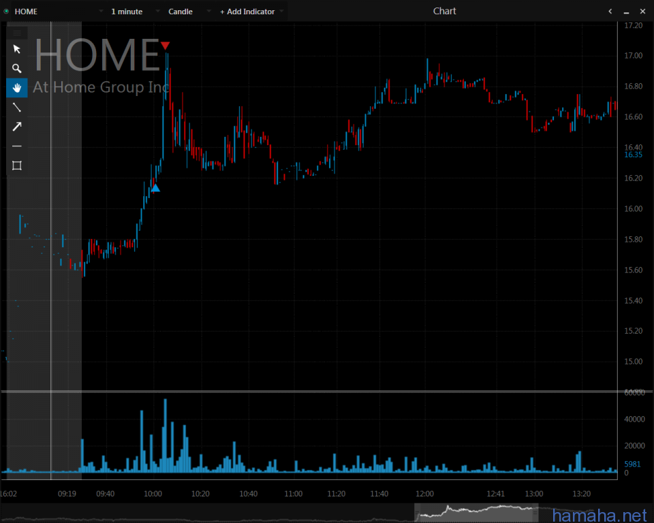The width and height of the screenshot is (654, 523).
Task: Click the 16.35 current price label
Action: pos(633,155)
